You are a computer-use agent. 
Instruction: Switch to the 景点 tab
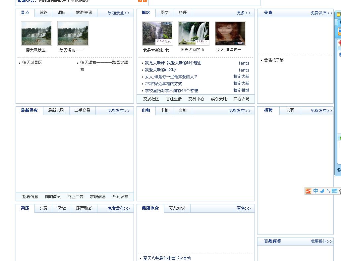coord(25,13)
